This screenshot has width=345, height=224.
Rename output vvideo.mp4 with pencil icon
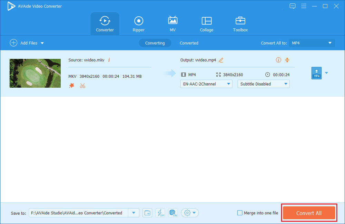click(x=221, y=60)
